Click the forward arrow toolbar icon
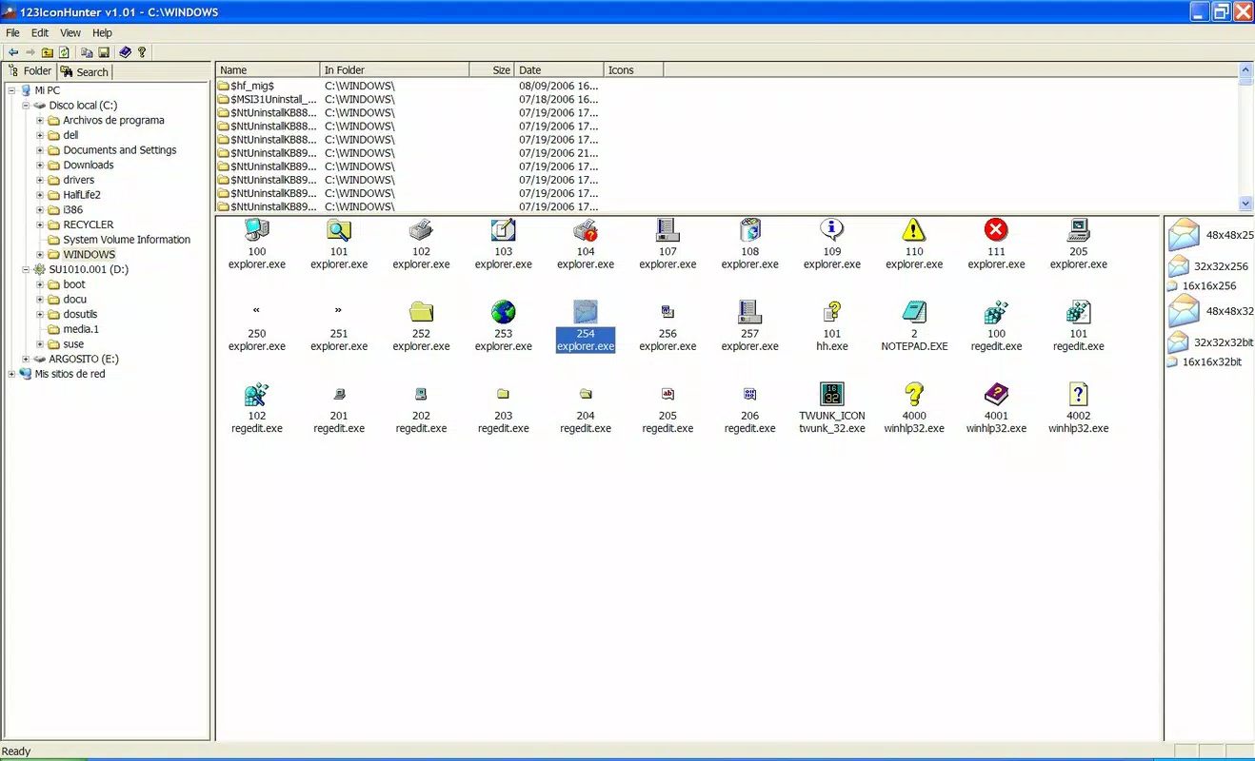 30,52
